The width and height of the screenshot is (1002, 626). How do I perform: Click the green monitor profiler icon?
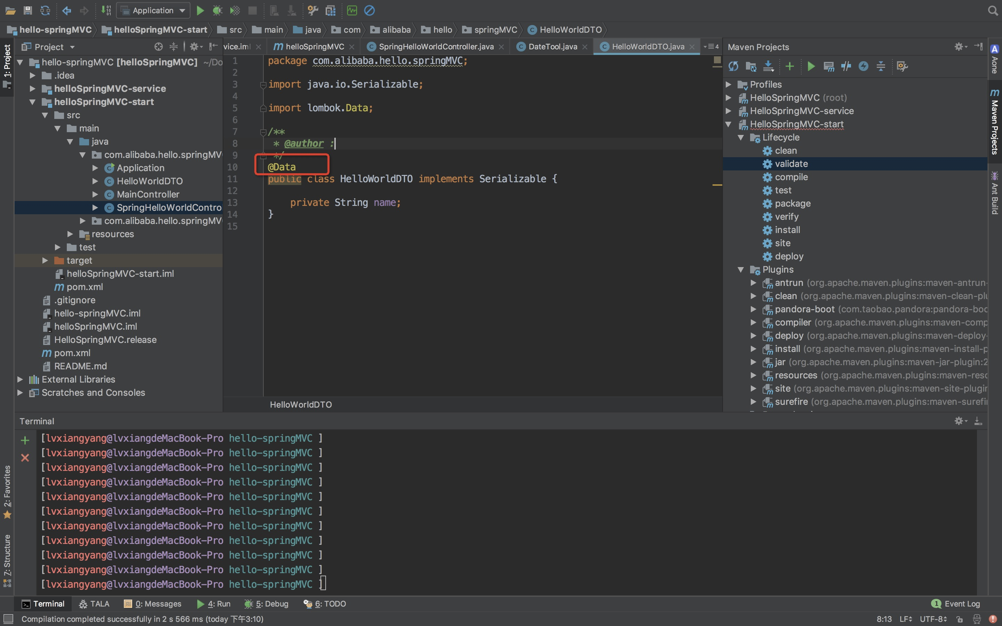352,10
